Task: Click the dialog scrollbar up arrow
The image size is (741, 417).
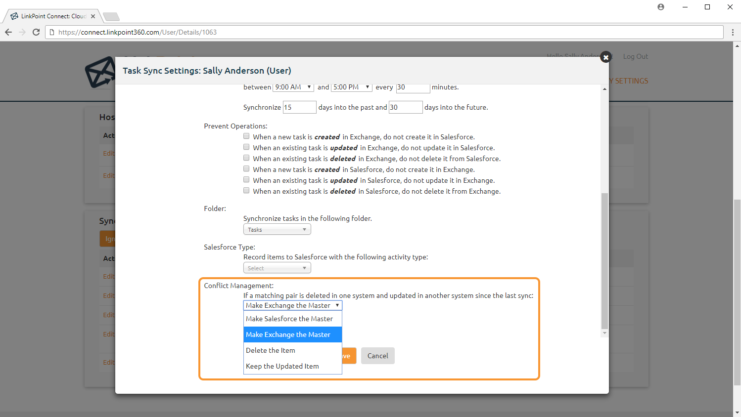Action: (604, 89)
